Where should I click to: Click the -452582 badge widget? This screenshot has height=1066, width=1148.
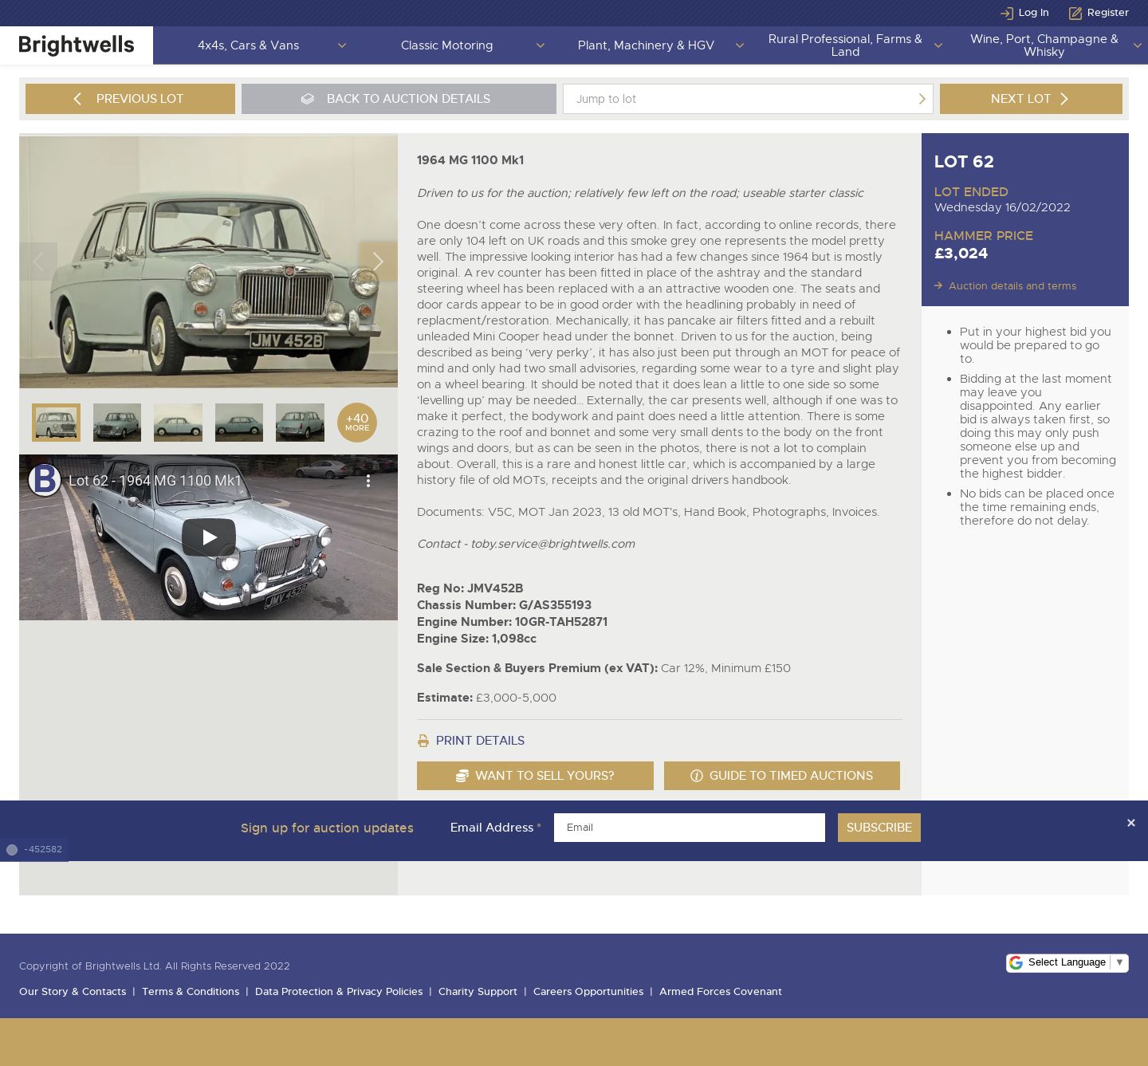click(x=34, y=850)
